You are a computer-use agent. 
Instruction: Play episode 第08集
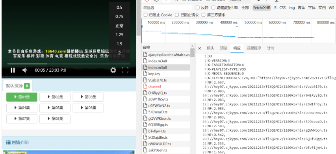55,119
